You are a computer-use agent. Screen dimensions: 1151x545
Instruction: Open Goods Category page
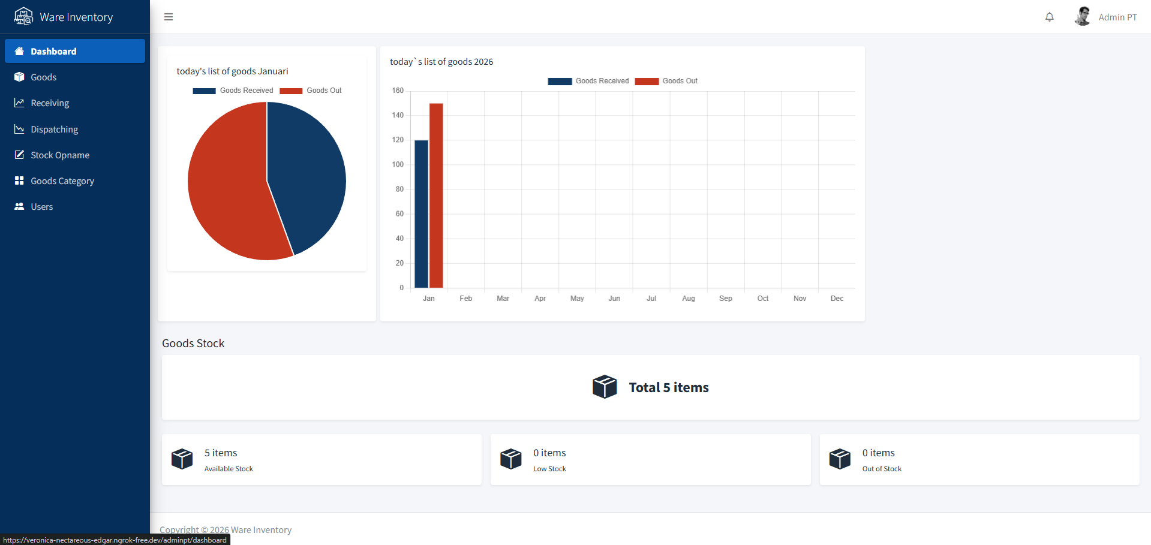click(x=62, y=181)
